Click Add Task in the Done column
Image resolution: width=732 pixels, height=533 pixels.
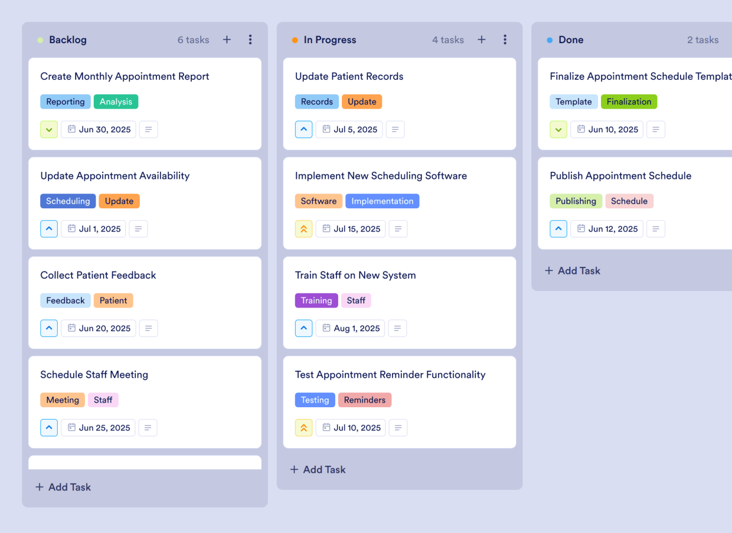(572, 270)
